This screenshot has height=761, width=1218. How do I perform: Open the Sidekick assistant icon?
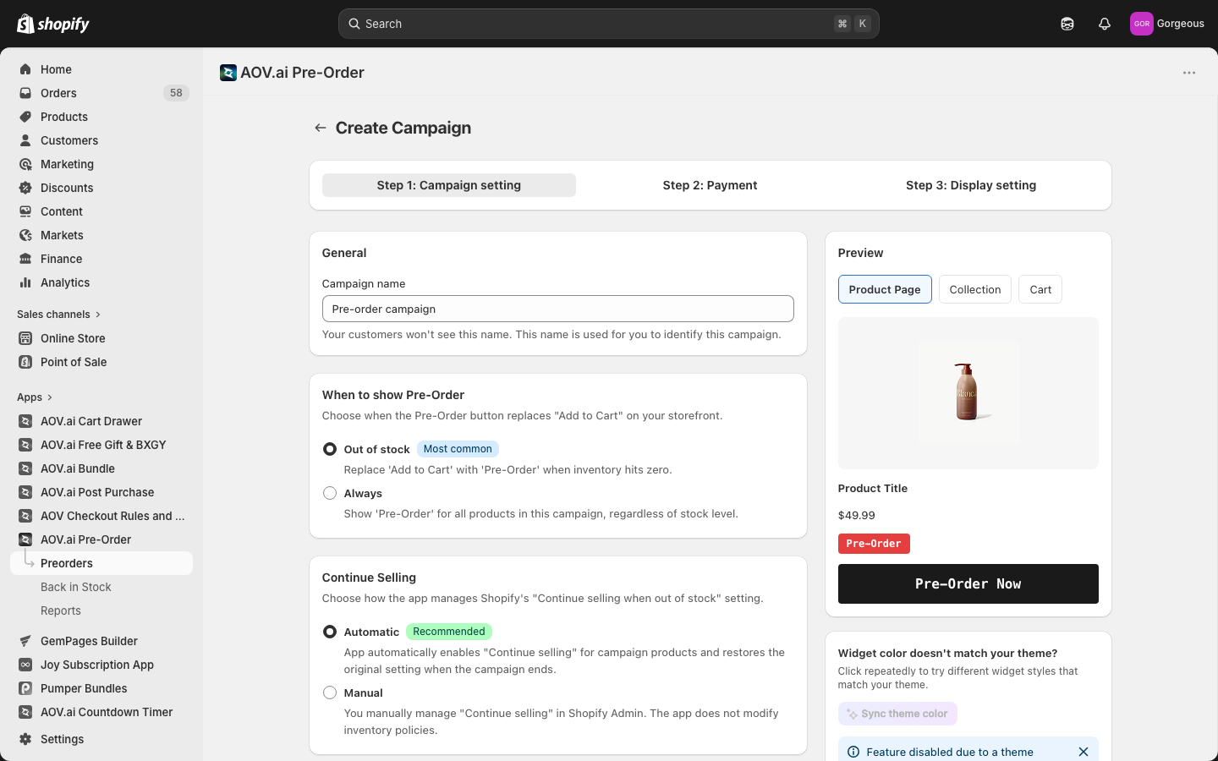(1067, 24)
